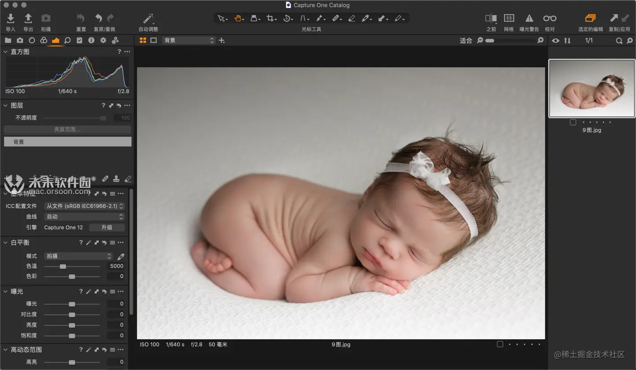Check the color tag box below viewer
Screen dimensions: 636x370
(500, 344)
